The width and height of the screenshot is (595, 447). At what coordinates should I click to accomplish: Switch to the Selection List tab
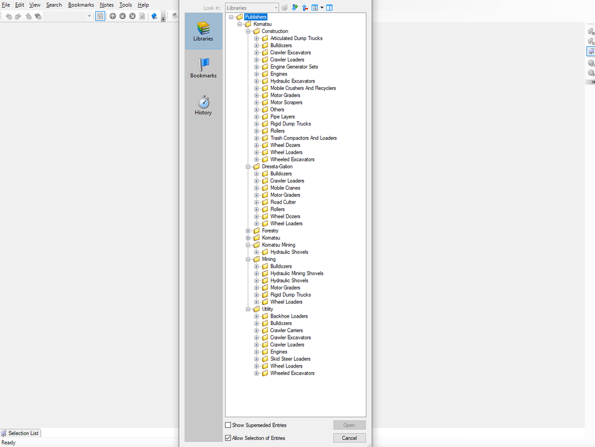tap(20, 433)
